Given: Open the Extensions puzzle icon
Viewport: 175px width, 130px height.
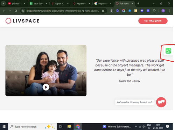Looking at the screenshot, I should click(x=154, y=11).
